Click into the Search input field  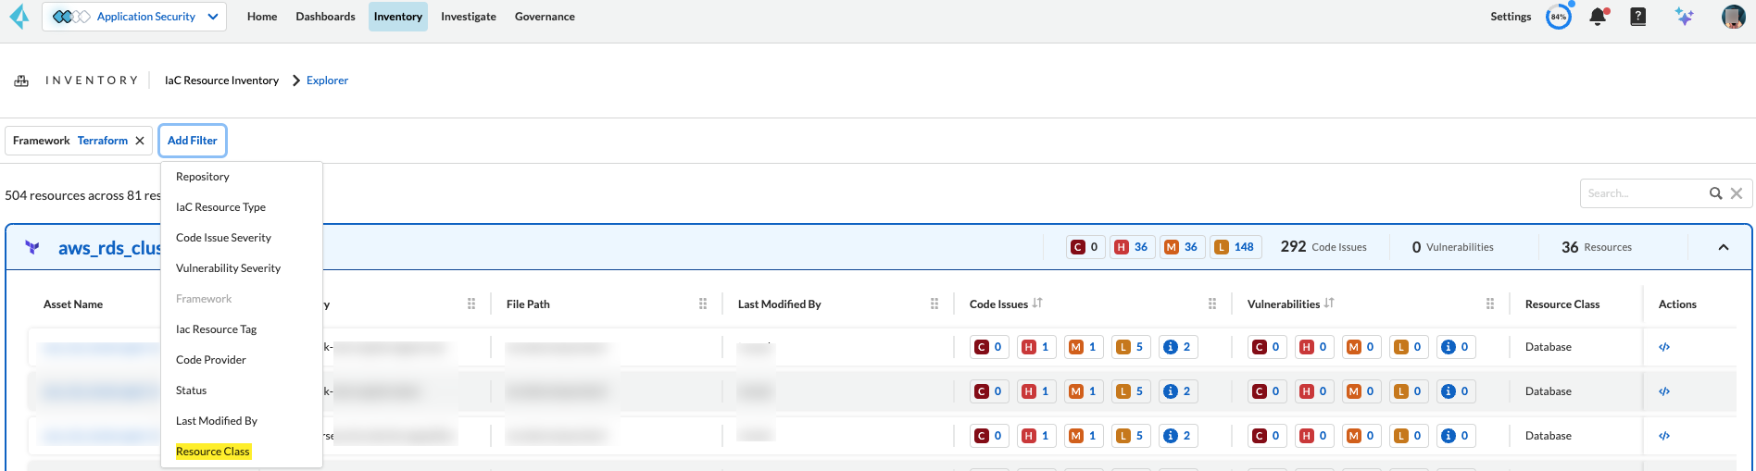coord(1644,193)
